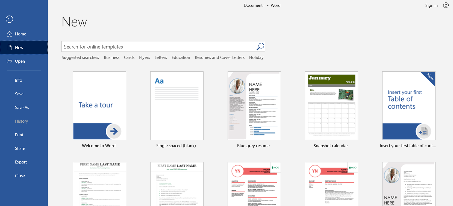Click the arrow circle on Take a tour
453x206 pixels.
click(114, 131)
